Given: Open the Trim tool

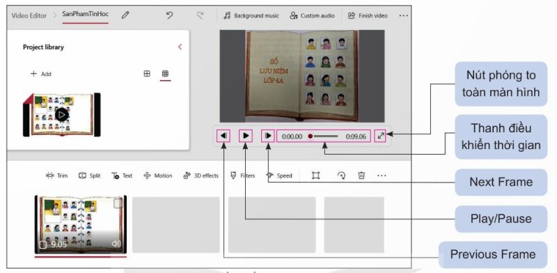Looking at the screenshot, I should click(x=57, y=175).
